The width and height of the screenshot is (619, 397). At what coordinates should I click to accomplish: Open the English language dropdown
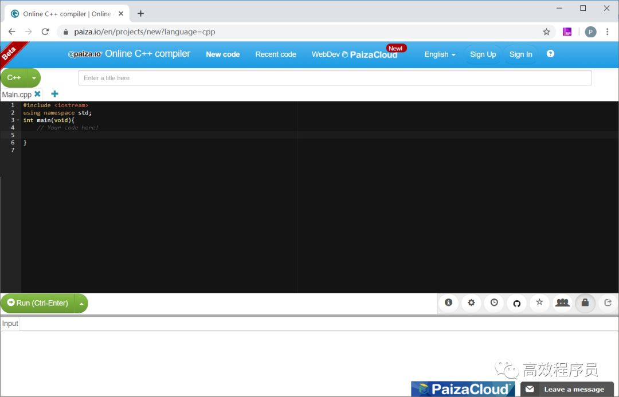click(x=440, y=54)
